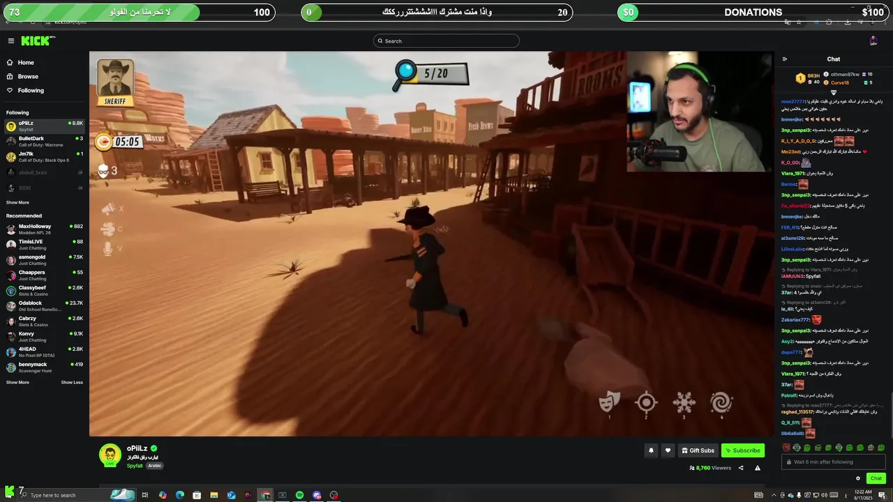Open Following page in sidebar
The image size is (893, 502).
pos(31,91)
